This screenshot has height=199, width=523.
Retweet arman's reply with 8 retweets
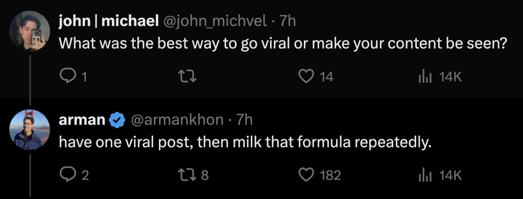[x=188, y=175]
